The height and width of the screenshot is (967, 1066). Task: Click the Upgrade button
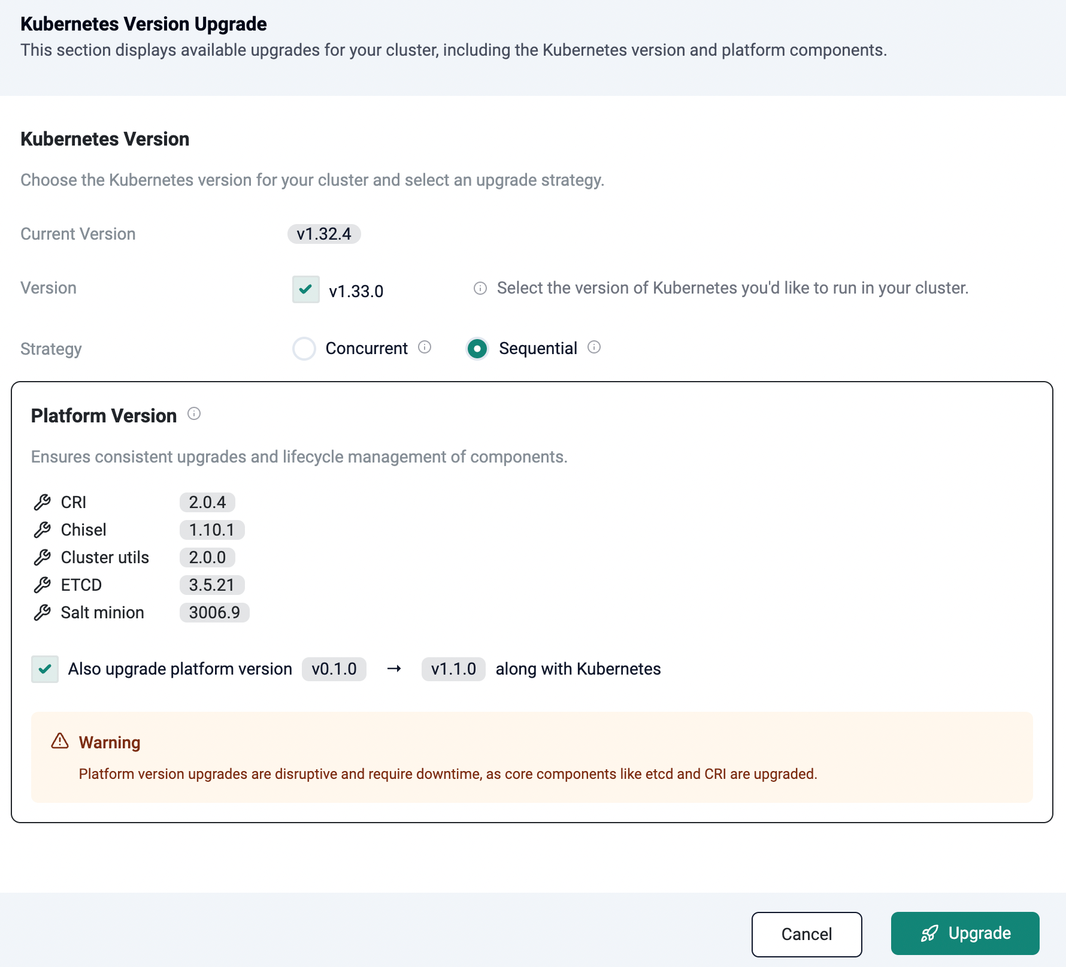point(965,933)
